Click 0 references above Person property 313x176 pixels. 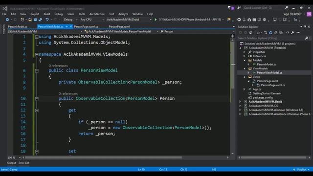tap(68, 93)
